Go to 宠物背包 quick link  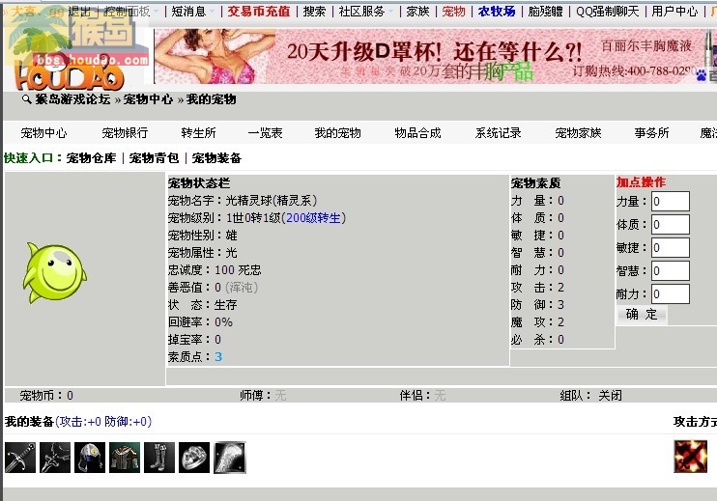click(154, 158)
